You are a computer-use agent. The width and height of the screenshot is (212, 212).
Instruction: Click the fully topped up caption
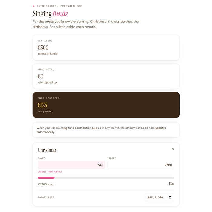coord(47,82)
